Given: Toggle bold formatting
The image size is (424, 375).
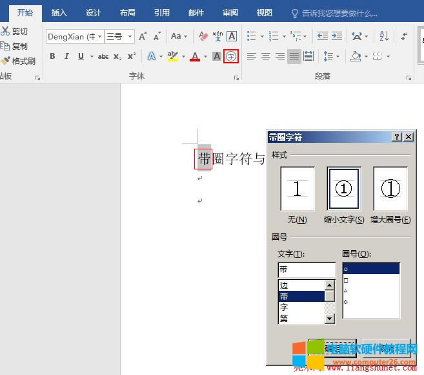Looking at the screenshot, I should 52,56.
